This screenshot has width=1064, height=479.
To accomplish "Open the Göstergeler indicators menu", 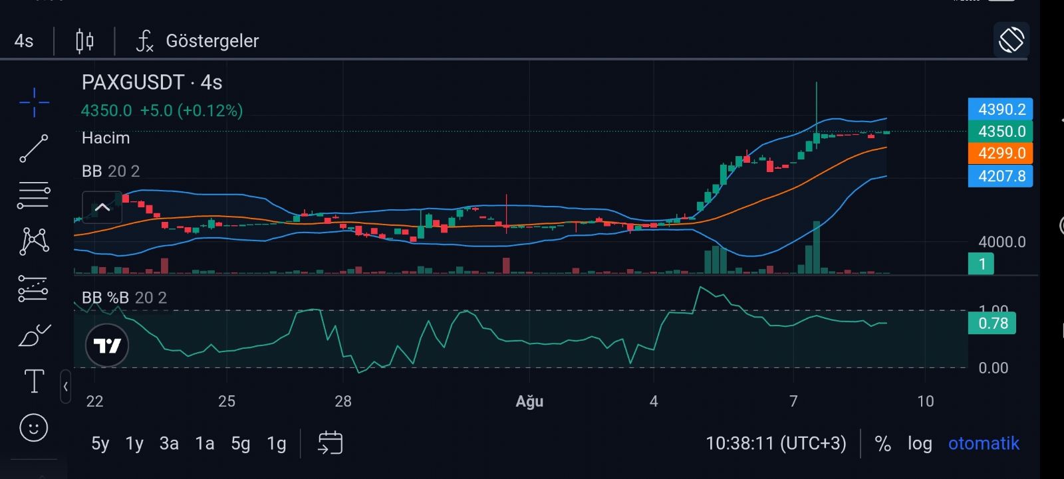I will (x=198, y=41).
